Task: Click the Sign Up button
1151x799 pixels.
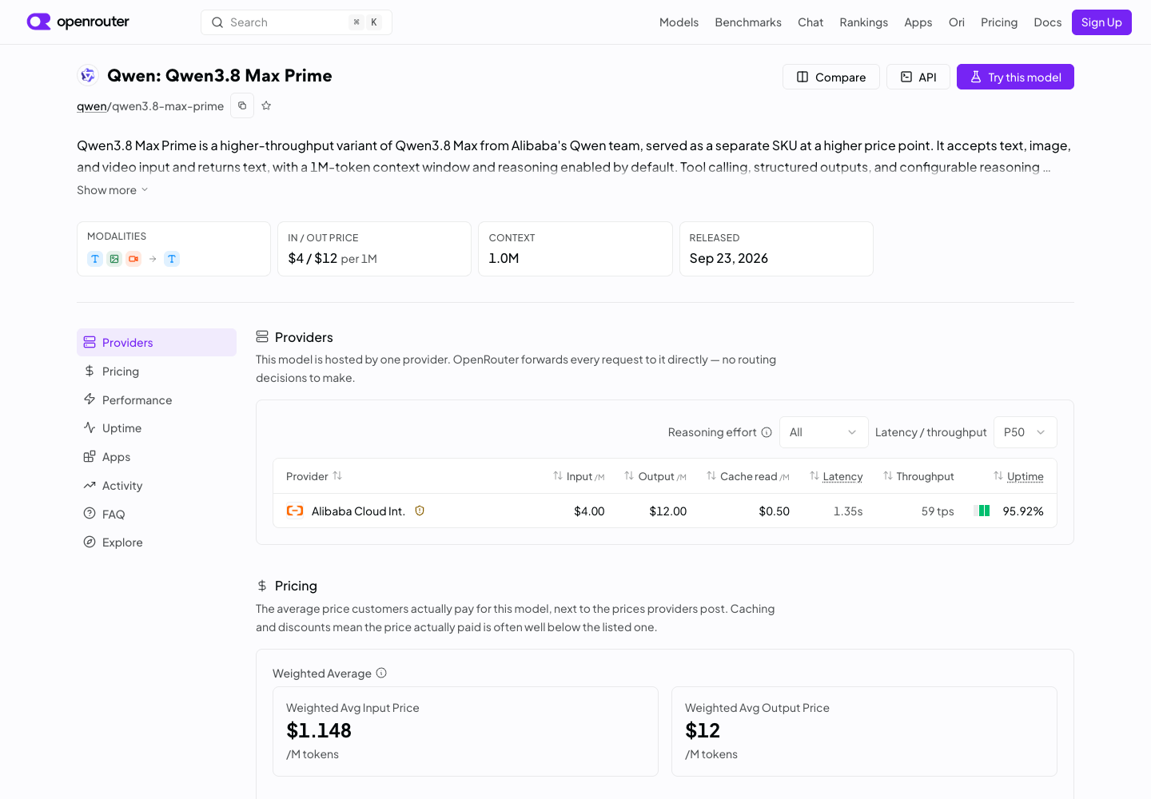Action: coord(1101,22)
